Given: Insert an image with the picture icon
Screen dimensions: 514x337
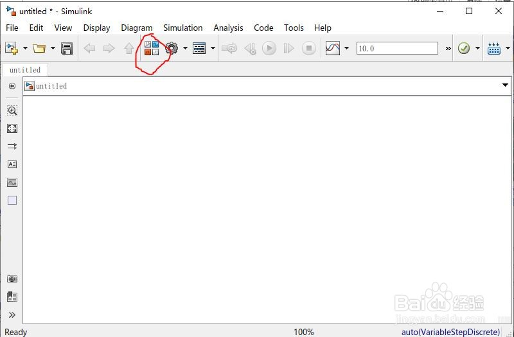Looking at the screenshot, I should [x=12, y=182].
